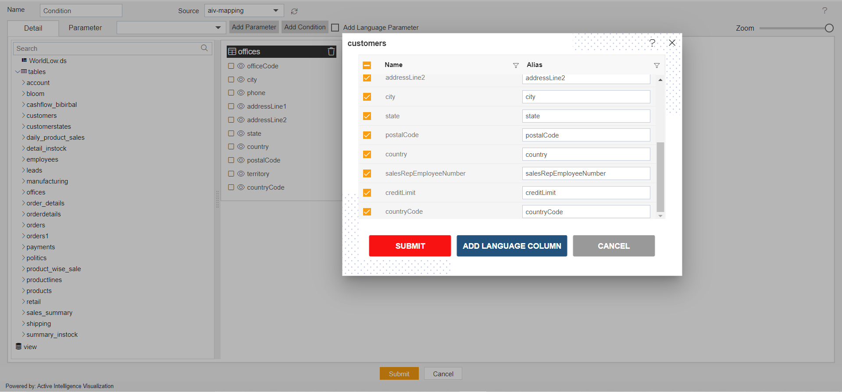The image size is (842, 392).
Task: Toggle the select-all checkbox in Name header
Action: coord(367,65)
